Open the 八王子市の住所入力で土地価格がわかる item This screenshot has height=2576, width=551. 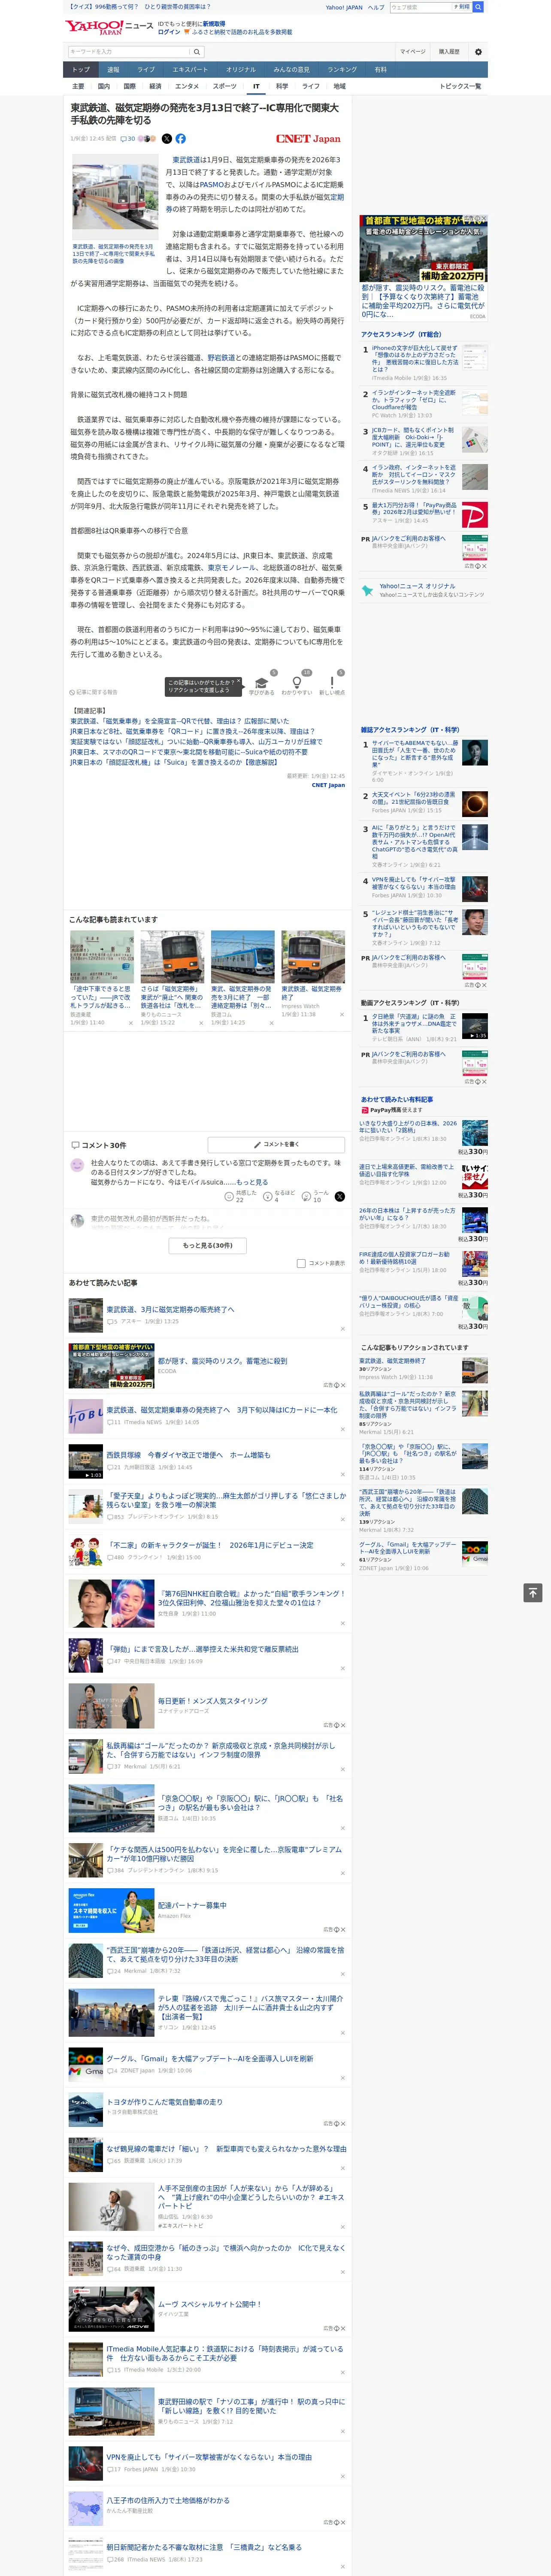point(168,2499)
